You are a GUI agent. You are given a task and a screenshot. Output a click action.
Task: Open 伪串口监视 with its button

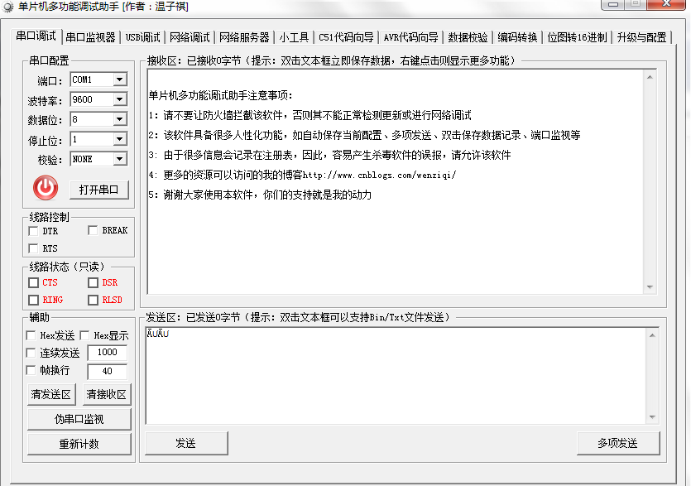79,419
